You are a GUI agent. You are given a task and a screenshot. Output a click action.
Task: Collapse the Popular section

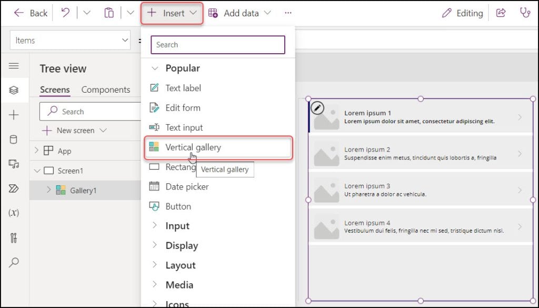pyautogui.click(x=155, y=68)
